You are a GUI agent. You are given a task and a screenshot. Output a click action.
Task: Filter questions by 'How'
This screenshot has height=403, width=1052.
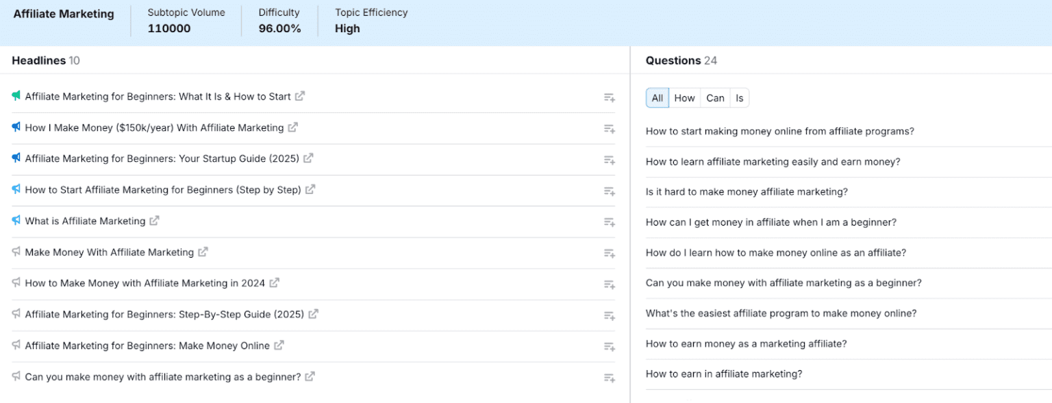(x=685, y=98)
